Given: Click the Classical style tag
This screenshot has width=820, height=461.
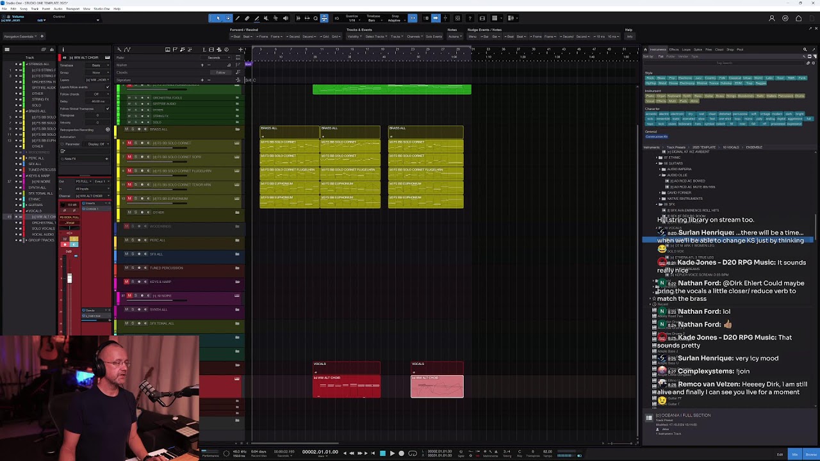Looking at the screenshot, I should (x=735, y=78).
